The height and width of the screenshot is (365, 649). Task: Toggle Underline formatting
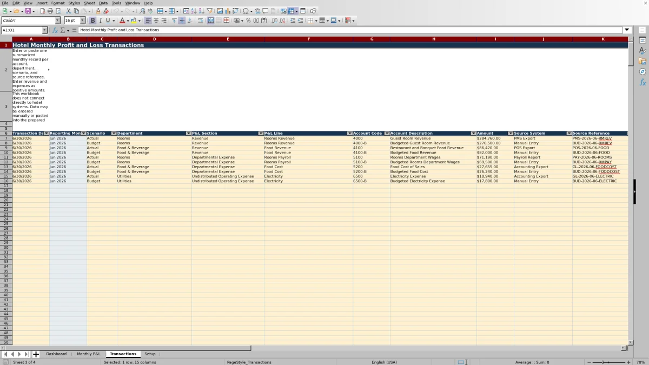click(x=108, y=21)
